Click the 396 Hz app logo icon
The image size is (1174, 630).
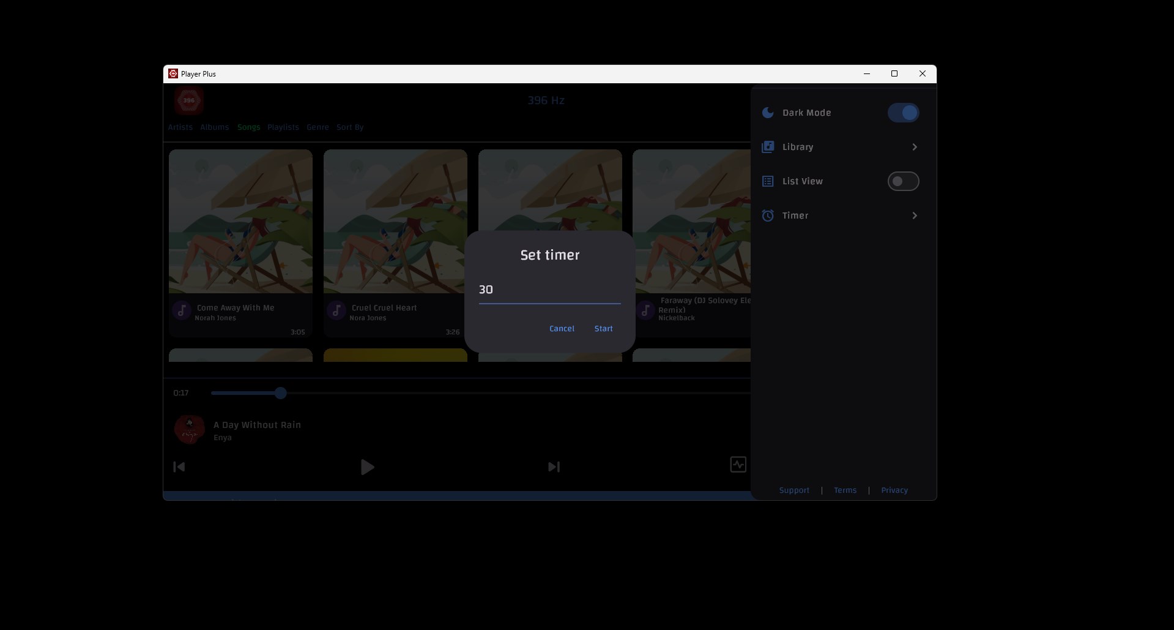(189, 100)
